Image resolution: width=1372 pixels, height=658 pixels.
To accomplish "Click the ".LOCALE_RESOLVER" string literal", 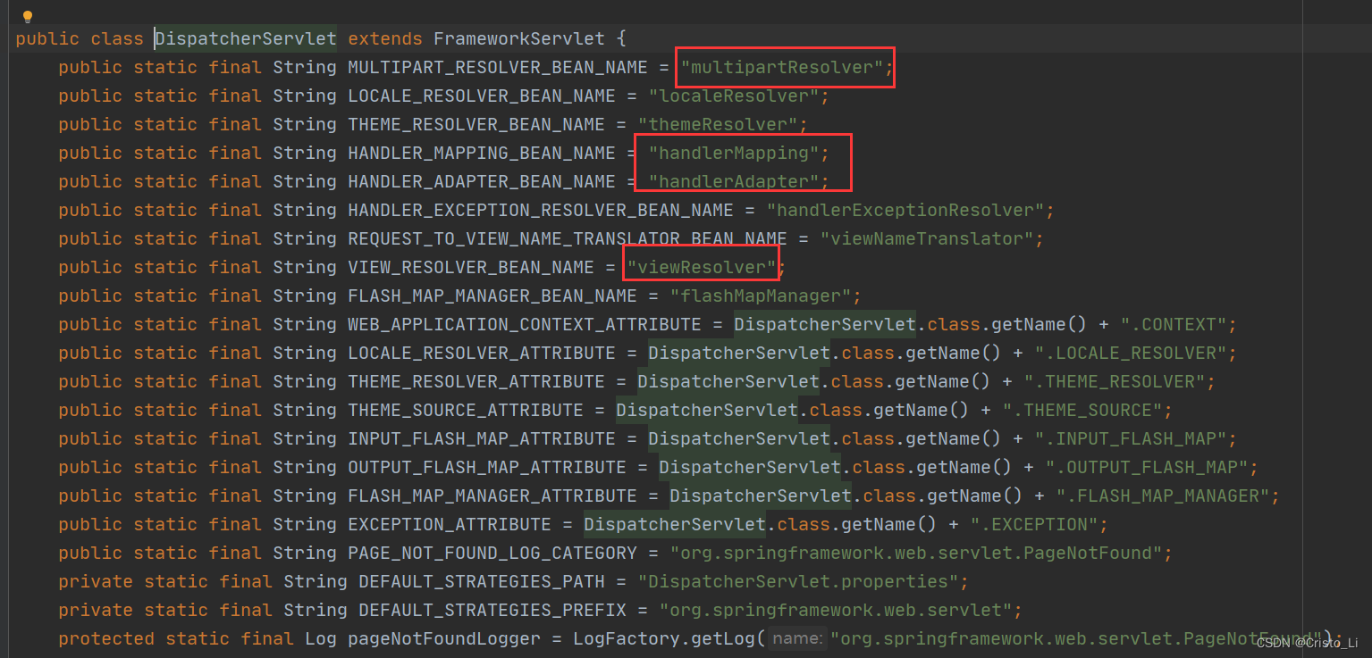I will tap(1131, 353).
